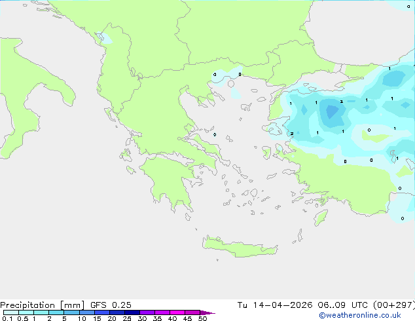This screenshot has height=321, width=415.
Task: Click the 30–35 mm purple swatch
Action: pos(147,312)
